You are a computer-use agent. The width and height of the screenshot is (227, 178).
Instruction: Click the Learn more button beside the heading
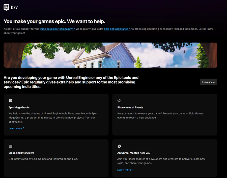click(208, 82)
